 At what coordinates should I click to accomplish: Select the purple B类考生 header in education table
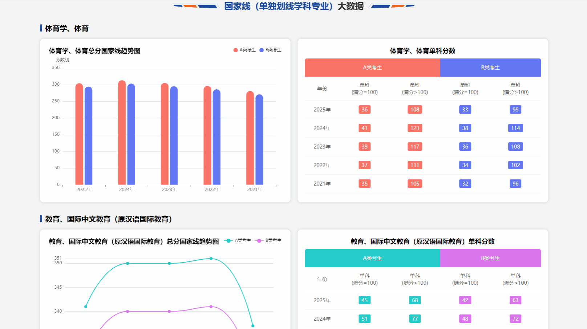[x=490, y=258]
